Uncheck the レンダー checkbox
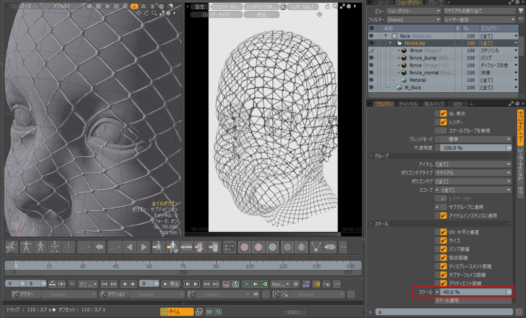The height and width of the screenshot is (318, 526). (443, 122)
